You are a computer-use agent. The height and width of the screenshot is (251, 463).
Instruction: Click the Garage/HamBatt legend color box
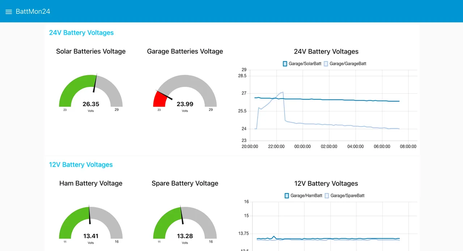click(287, 196)
